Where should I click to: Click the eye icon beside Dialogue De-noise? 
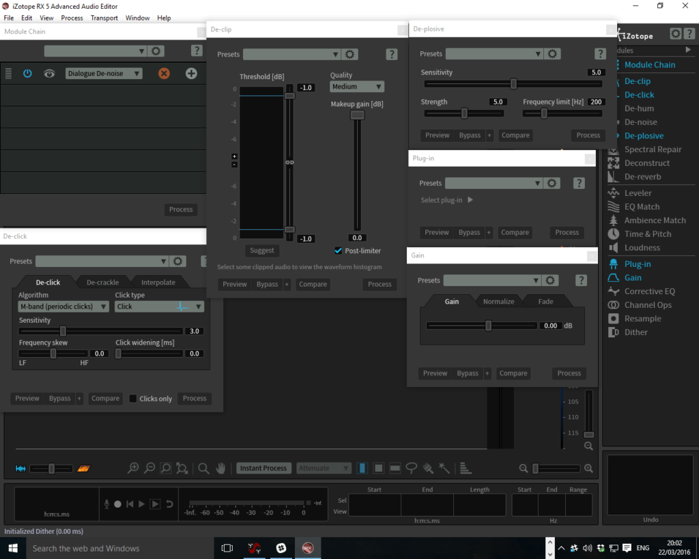coord(49,73)
